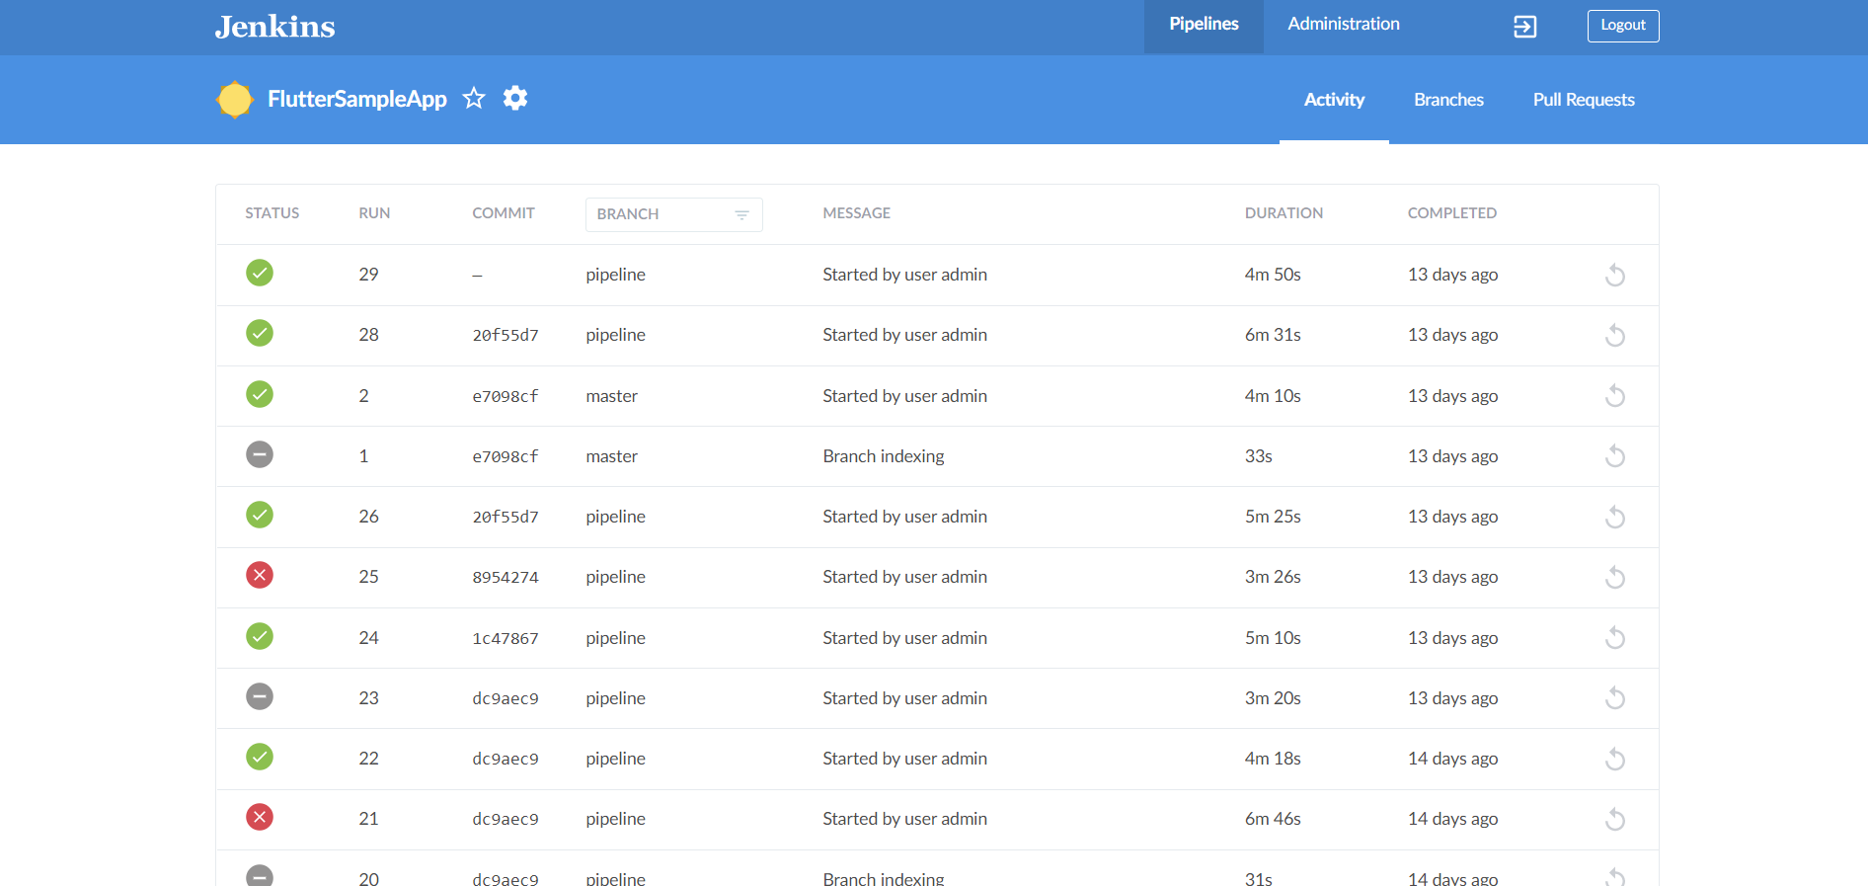Open the Branch filter dropdown
The height and width of the screenshot is (886, 1868).
pyautogui.click(x=674, y=214)
